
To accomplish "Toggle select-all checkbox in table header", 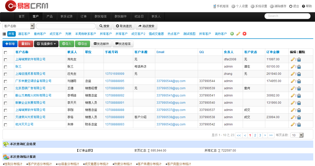I will [5, 52].
